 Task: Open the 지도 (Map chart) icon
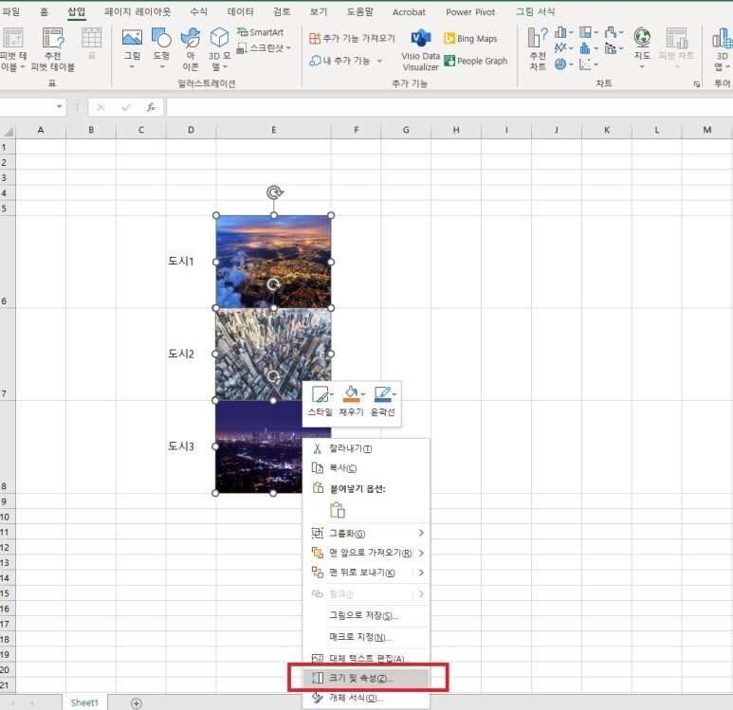coord(642,37)
